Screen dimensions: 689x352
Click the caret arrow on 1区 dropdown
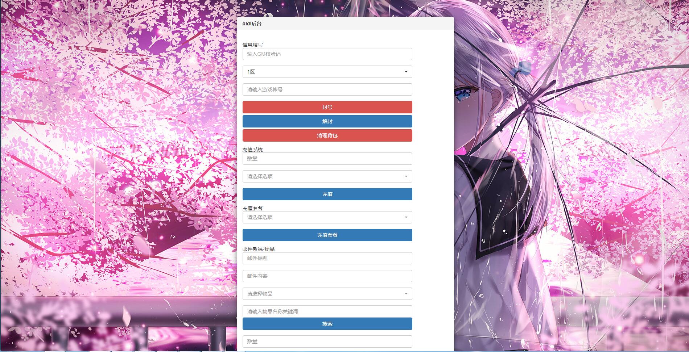(x=406, y=72)
